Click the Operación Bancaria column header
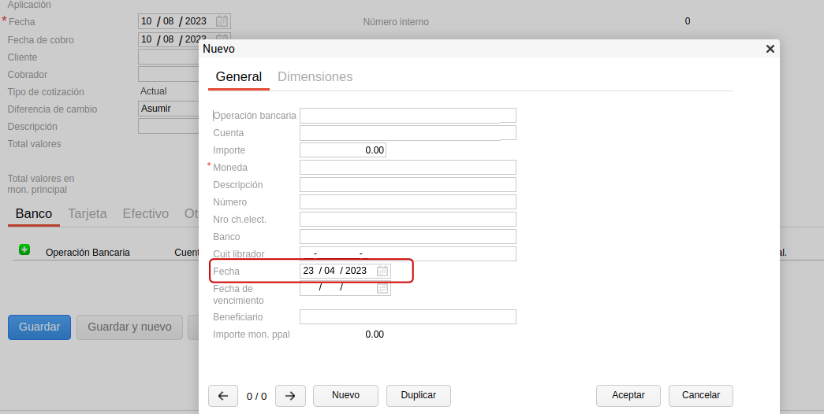 [x=88, y=253]
